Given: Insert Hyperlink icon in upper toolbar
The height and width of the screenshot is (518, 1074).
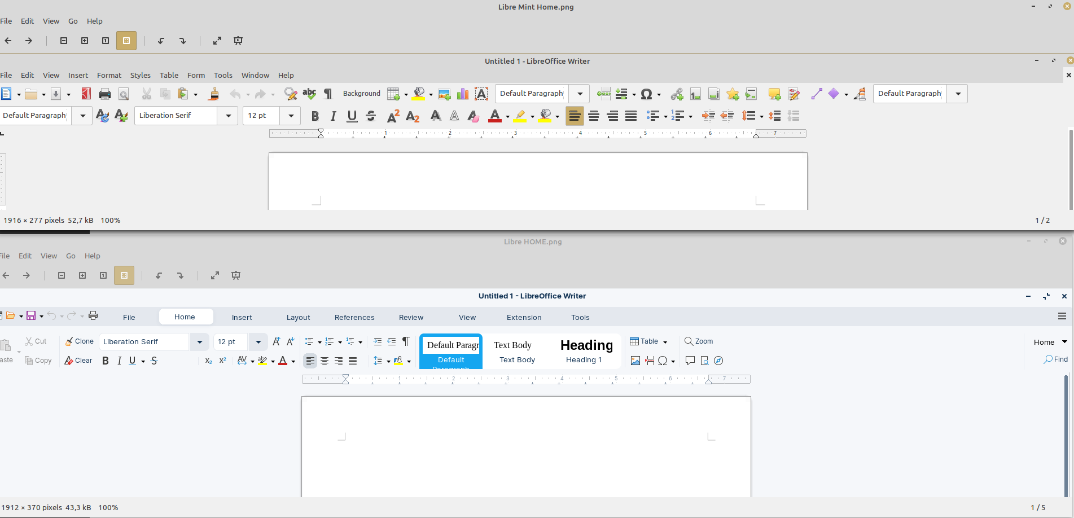Looking at the screenshot, I should tap(677, 94).
